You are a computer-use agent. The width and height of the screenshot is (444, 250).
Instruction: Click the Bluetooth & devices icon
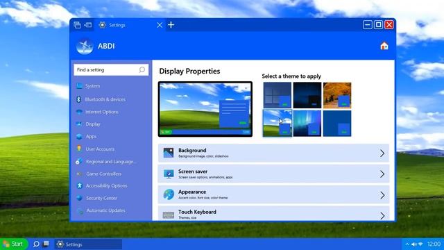78,99
